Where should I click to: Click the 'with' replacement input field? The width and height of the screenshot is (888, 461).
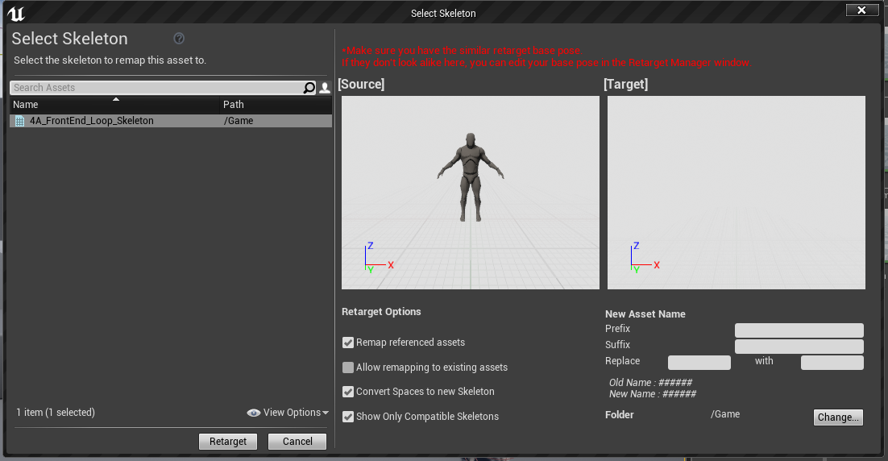[x=832, y=363]
